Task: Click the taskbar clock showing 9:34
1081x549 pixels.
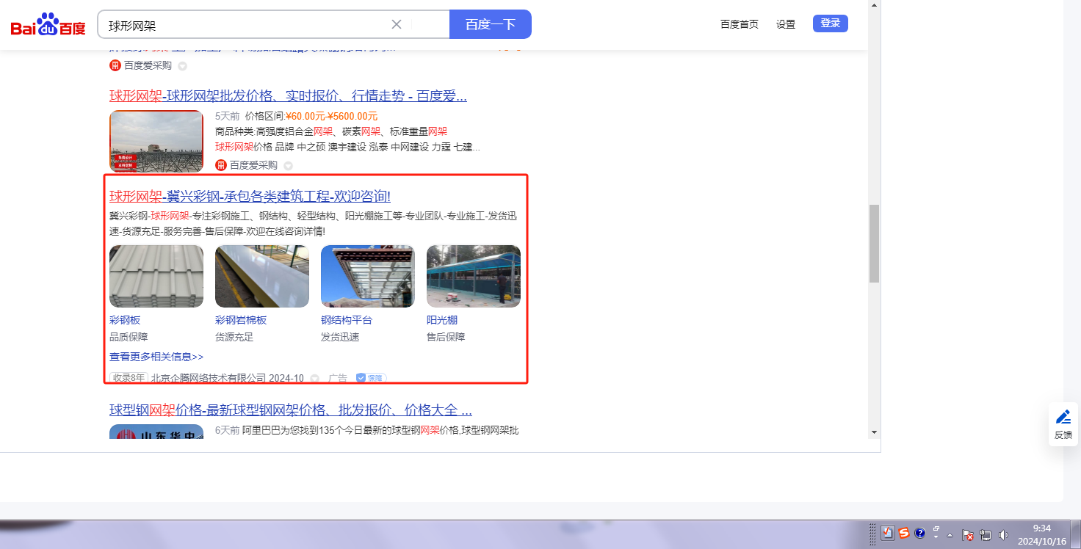Action: pyautogui.click(x=1041, y=534)
